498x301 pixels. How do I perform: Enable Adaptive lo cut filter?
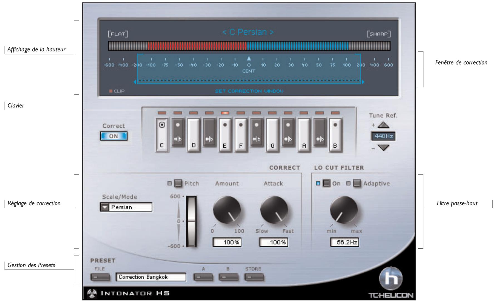(357, 184)
